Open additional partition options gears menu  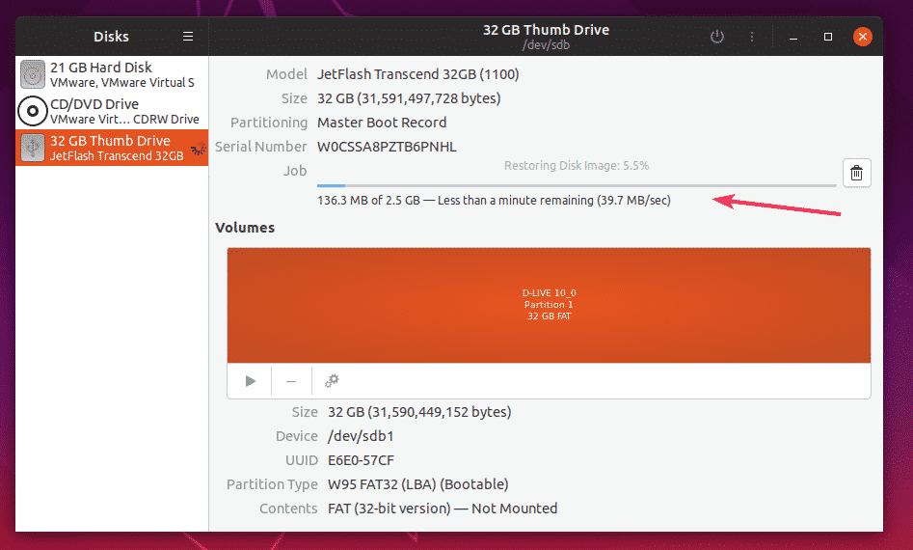pyautogui.click(x=332, y=381)
